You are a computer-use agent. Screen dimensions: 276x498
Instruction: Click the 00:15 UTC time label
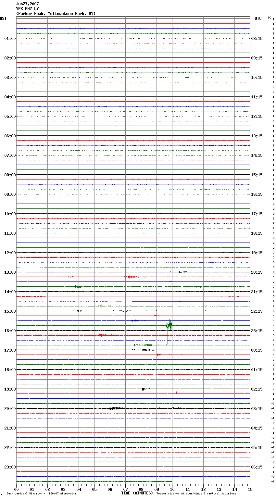click(257, 350)
